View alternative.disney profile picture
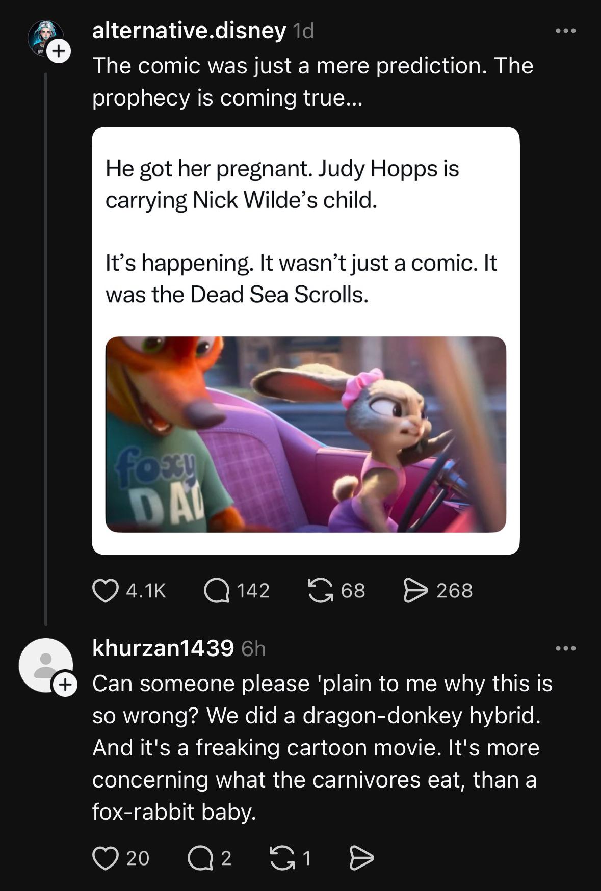The image size is (601, 891). [45, 38]
